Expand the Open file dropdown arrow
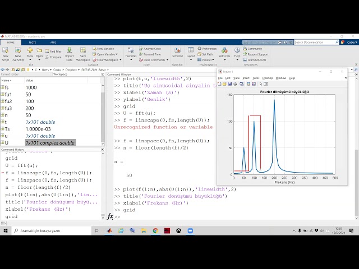 (39, 60)
